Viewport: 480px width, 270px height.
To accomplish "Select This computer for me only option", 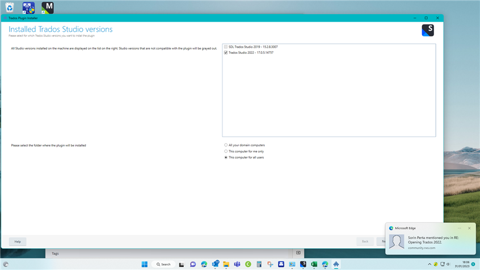I will point(226,151).
